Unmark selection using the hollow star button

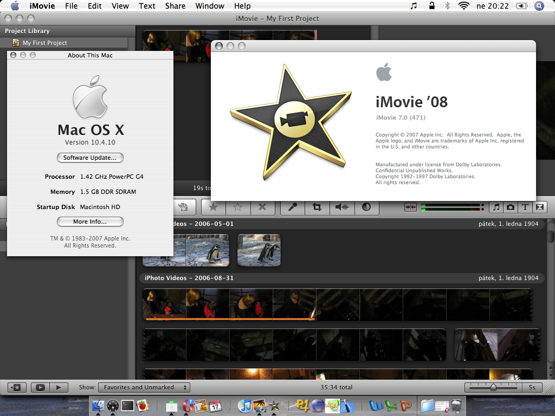pyautogui.click(x=238, y=207)
